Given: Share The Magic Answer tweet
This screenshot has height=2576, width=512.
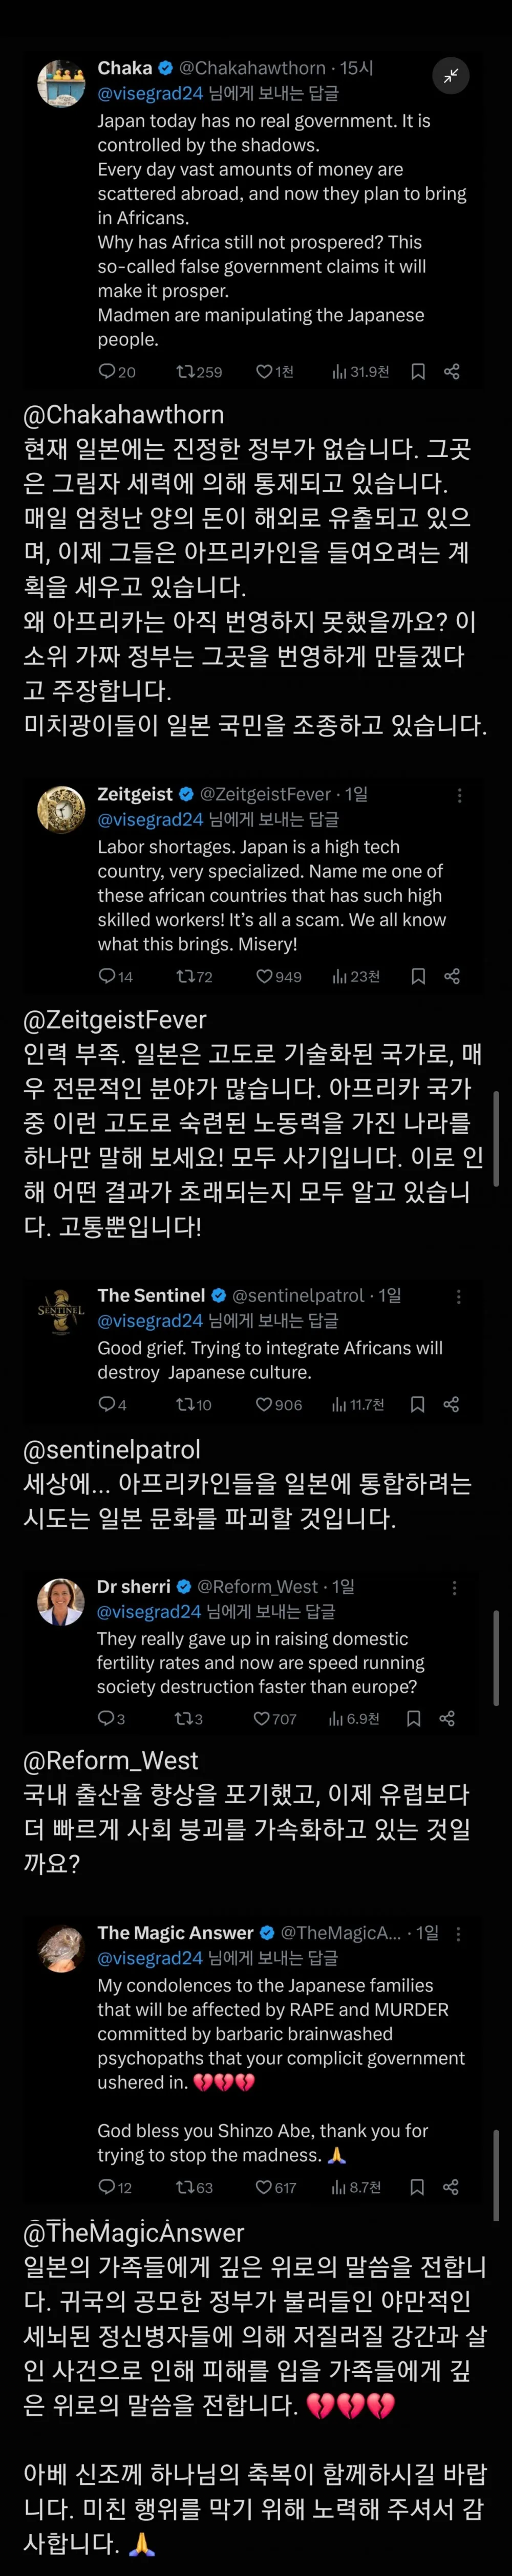Looking at the screenshot, I should click(451, 2187).
